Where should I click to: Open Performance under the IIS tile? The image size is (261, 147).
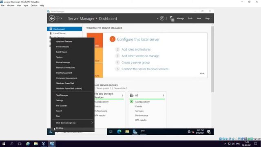(x=142, y=116)
